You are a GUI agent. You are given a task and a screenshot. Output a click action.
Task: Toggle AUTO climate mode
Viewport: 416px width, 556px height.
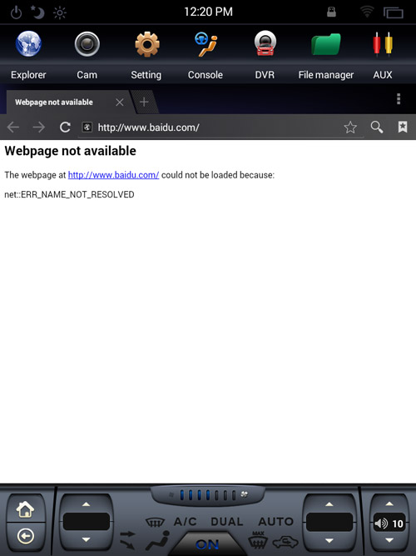275,522
